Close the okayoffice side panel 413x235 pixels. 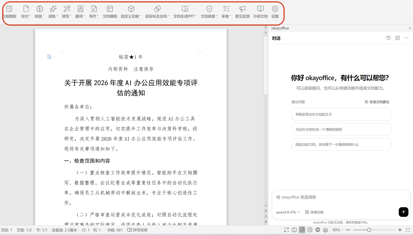pyautogui.click(x=410, y=28)
